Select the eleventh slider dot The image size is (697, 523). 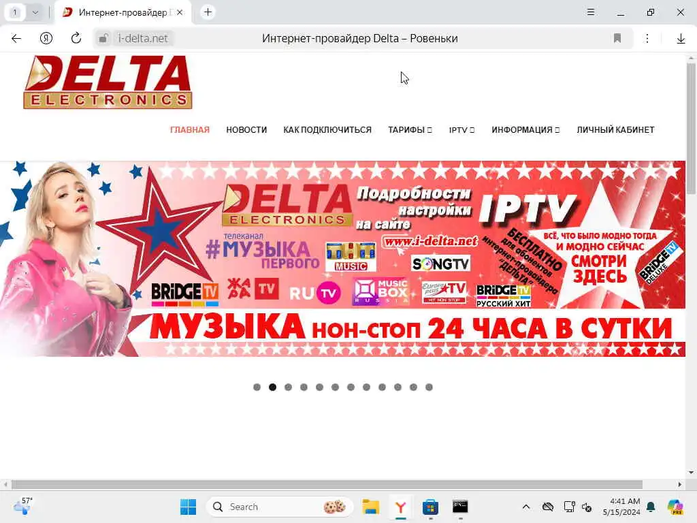pyautogui.click(x=413, y=387)
